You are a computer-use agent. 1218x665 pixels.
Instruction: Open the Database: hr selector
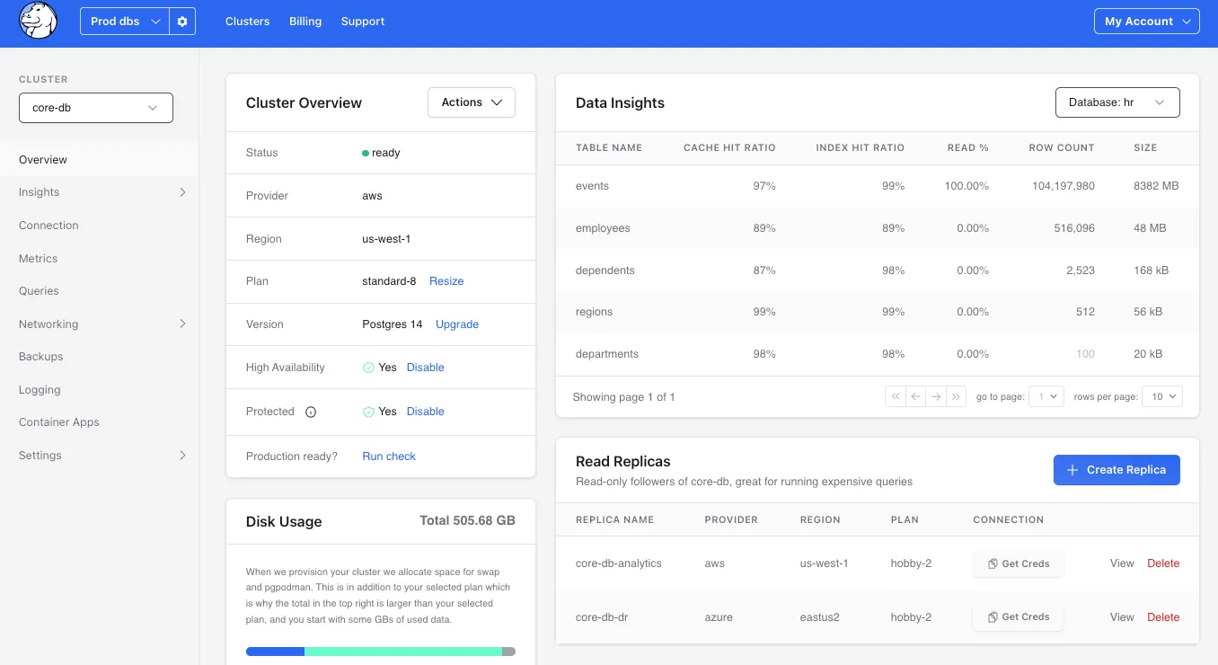1116,102
